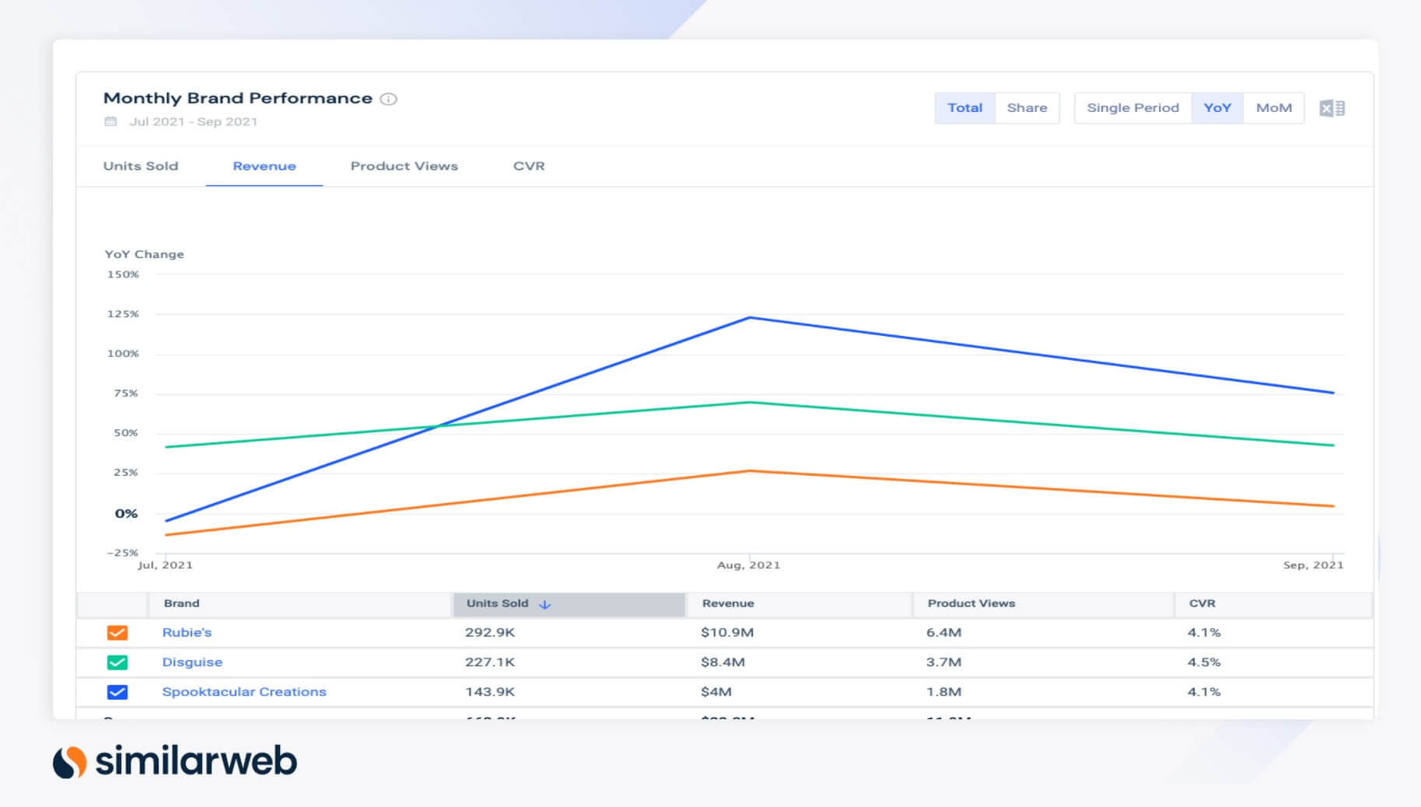Open the Rubie's brand link
1421x807 pixels.
(187, 633)
